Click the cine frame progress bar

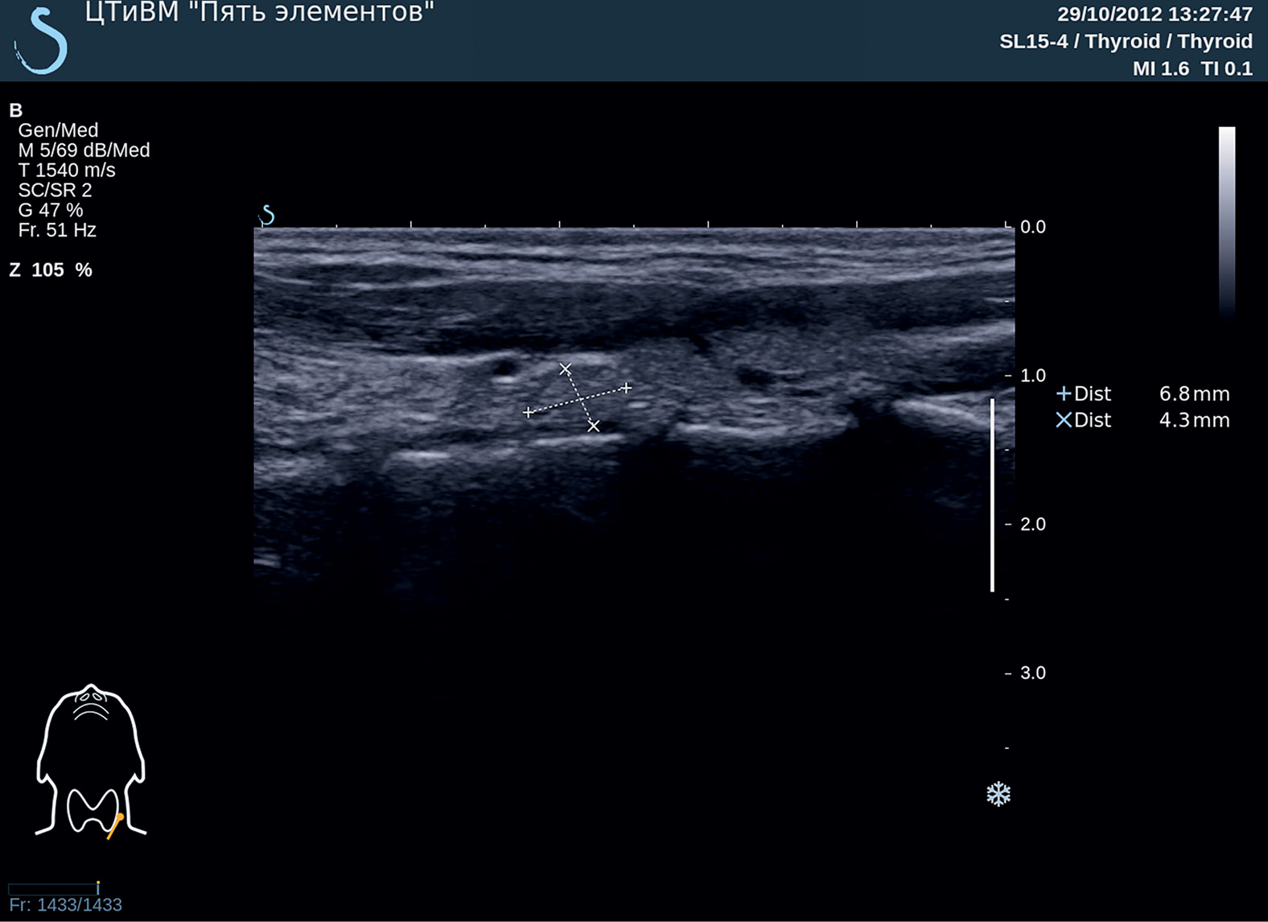pos(53,888)
